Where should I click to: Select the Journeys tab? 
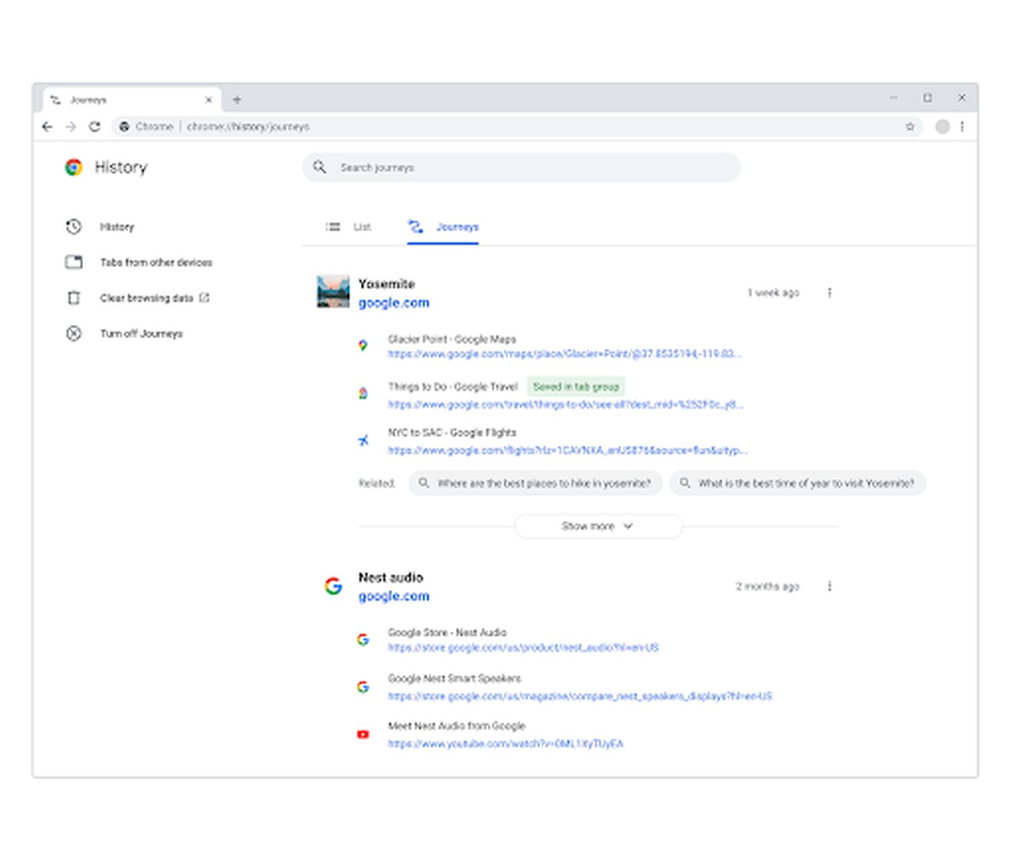(443, 227)
